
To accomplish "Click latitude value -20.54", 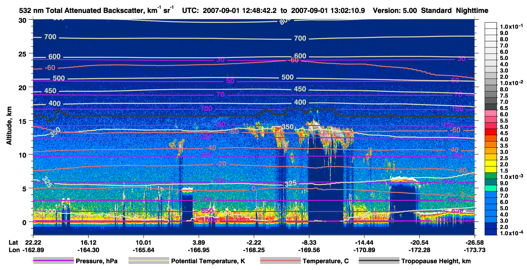I will (419, 242).
